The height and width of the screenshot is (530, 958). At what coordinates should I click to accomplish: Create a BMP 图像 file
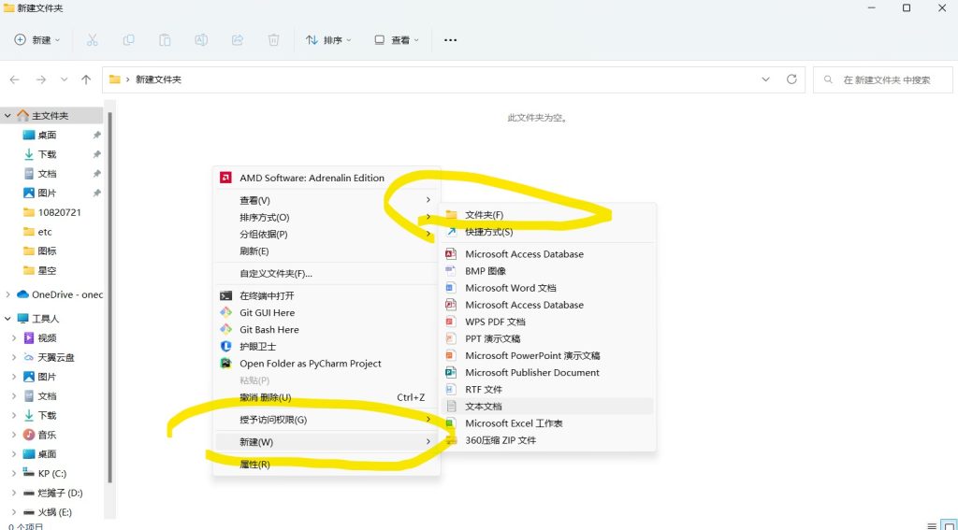[548, 271]
